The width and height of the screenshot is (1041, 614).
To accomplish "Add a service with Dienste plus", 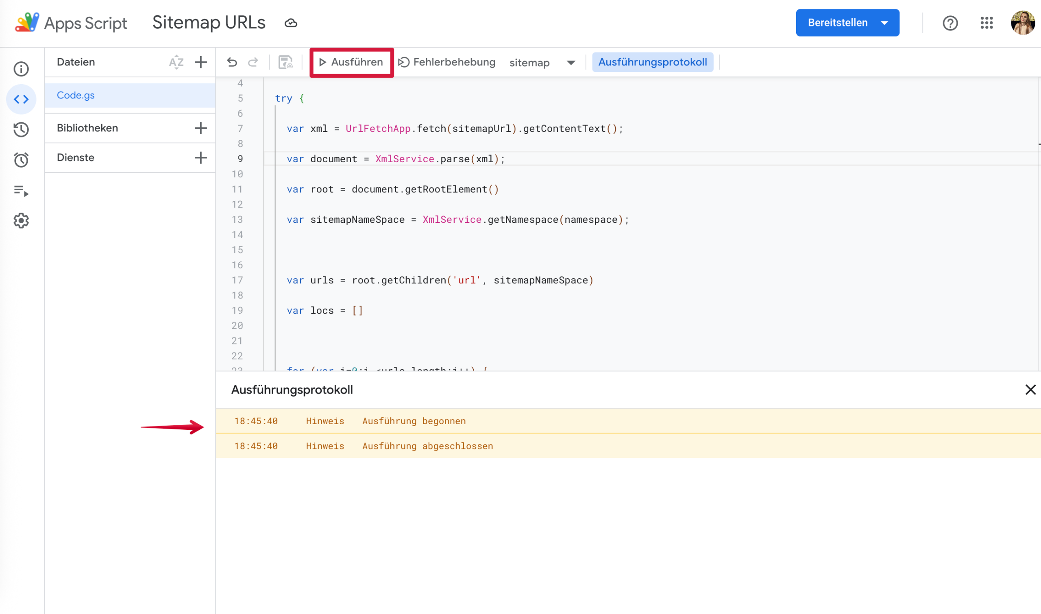I will (200, 158).
